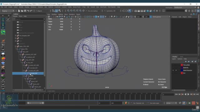The width and height of the screenshot is (200, 112).
Task: Open the Outliner Display menu
Action: 15,16
